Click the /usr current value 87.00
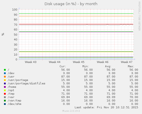Image resolution: width=142 pixels, height=114 pixels. click(65, 77)
